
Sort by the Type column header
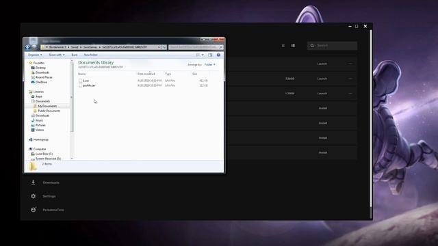pos(168,74)
